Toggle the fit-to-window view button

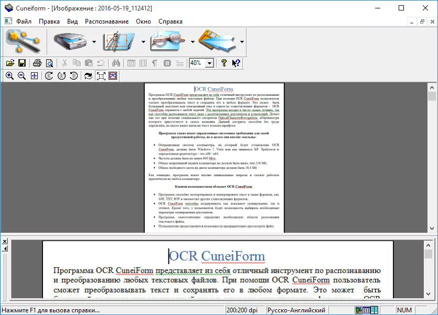pyautogui.click(x=101, y=76)
